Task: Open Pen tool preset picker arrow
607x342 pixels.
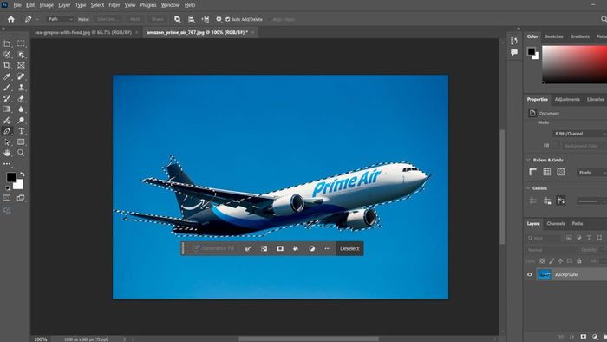Action: [x=37, y=19]
